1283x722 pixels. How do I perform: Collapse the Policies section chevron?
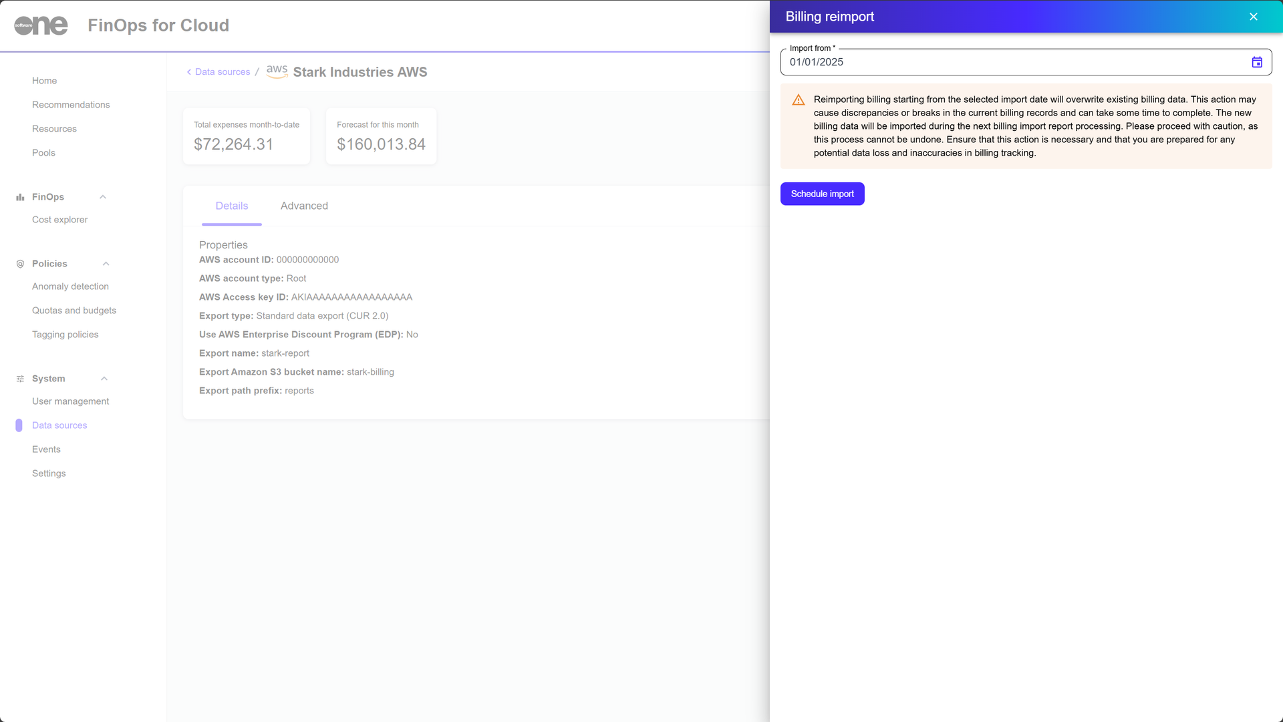pos(106,264)
